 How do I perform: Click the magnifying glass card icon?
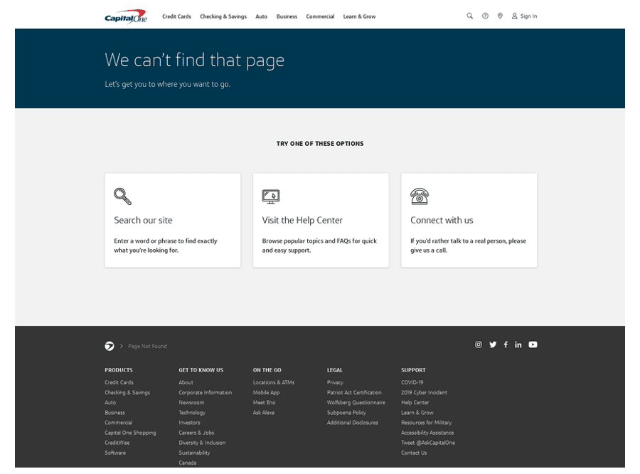click(x=122, y=196)
